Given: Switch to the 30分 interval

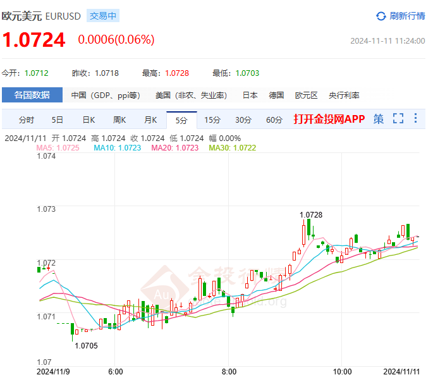Looking at the screenshot, I should point(243,120).
